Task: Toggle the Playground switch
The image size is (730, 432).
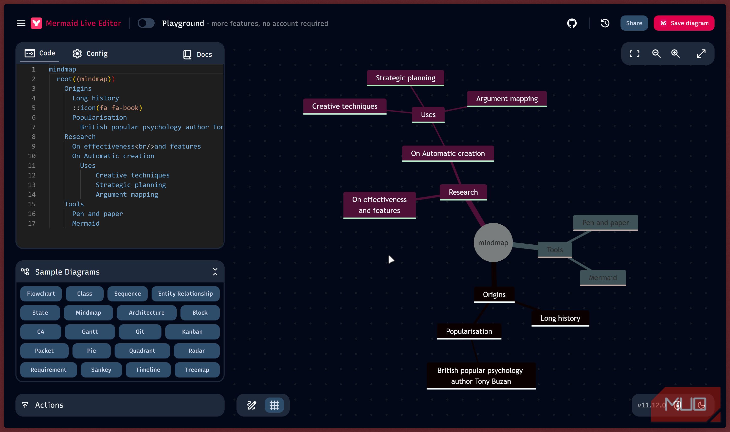Action: (146, 23)
